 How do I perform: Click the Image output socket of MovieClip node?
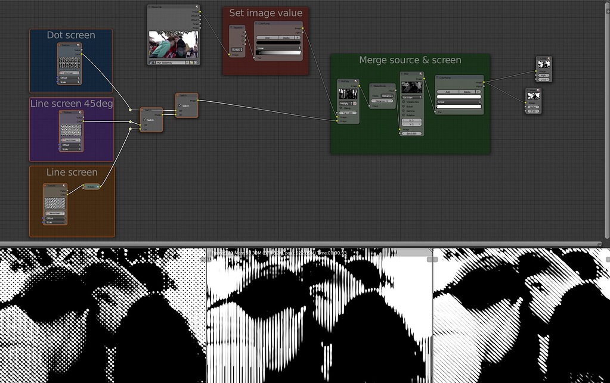point(200,12)
